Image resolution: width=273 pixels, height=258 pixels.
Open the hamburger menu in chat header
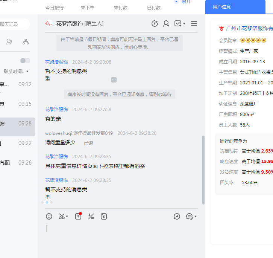point(194,24)
